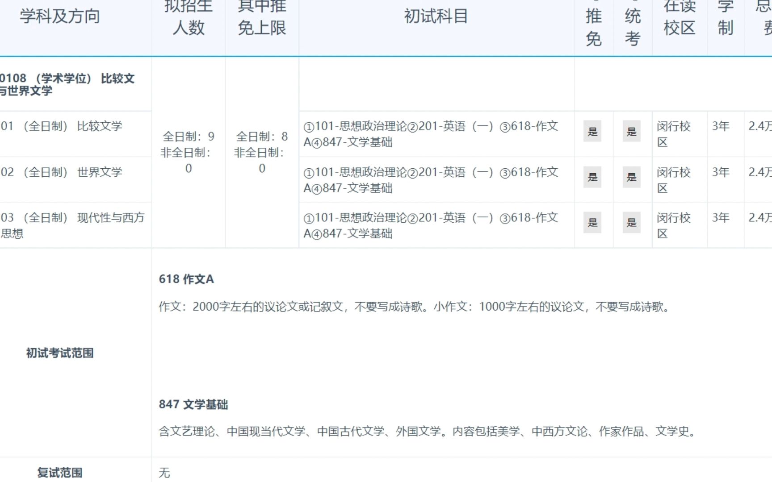Click the 学制 column header
Image resolution: width=772 pixels, height=482 pixels.
coord(724,18)
